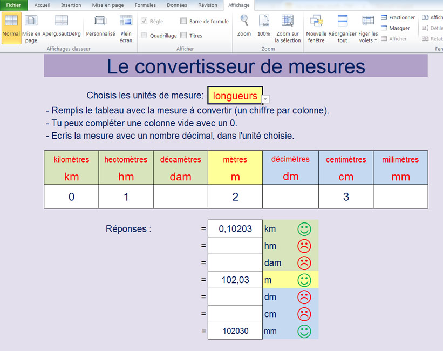Switch to the Formules tab
The height and width of the screenshot is (351, 443).
(145, 5)
